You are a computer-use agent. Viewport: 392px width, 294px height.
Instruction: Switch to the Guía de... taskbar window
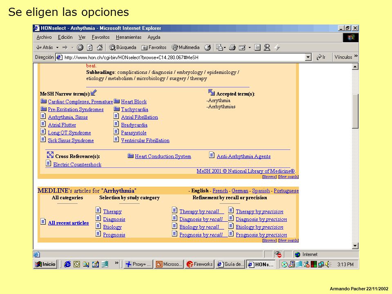[x=230, y=264]
